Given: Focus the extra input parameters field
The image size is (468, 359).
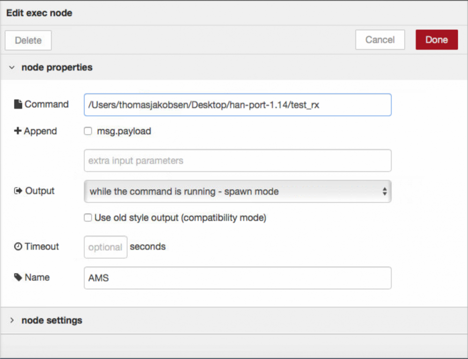Looking at the screenshot, I should tap(237, 161).
